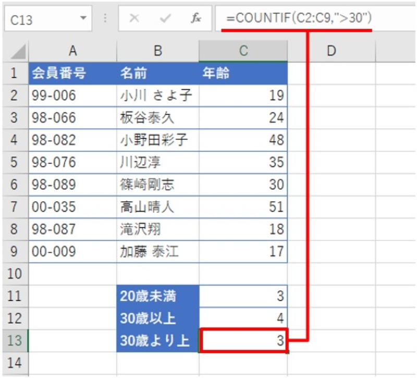Image resolution: width=417 pixels, height=378 pixels.
Task: Click the age cell showing 18
Action: [243, 229]
